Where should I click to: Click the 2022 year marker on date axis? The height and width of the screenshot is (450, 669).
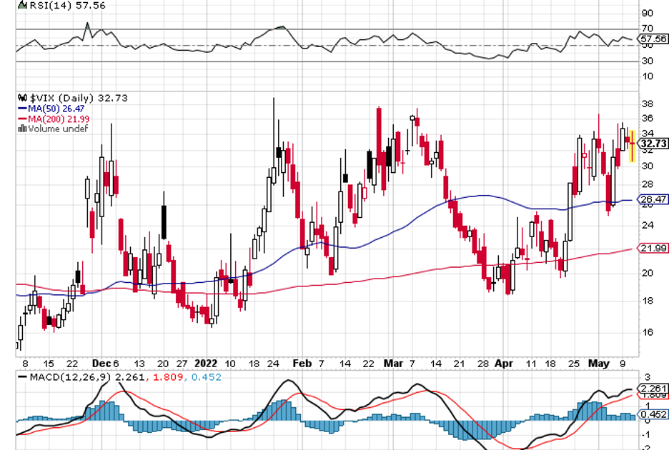206,363
